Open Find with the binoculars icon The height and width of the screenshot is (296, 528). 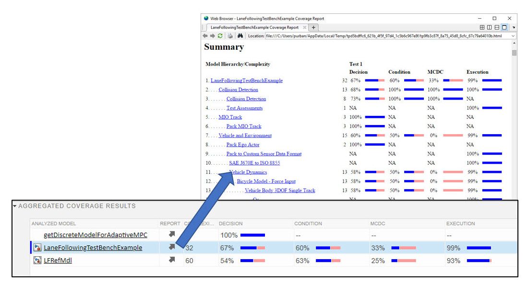[240, 36]
